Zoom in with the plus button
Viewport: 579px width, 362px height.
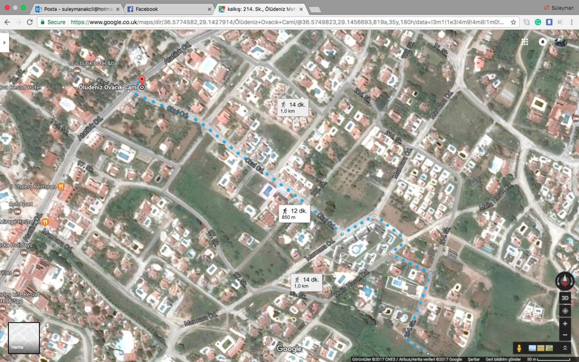pyautogui.click(x=565, y=323)
